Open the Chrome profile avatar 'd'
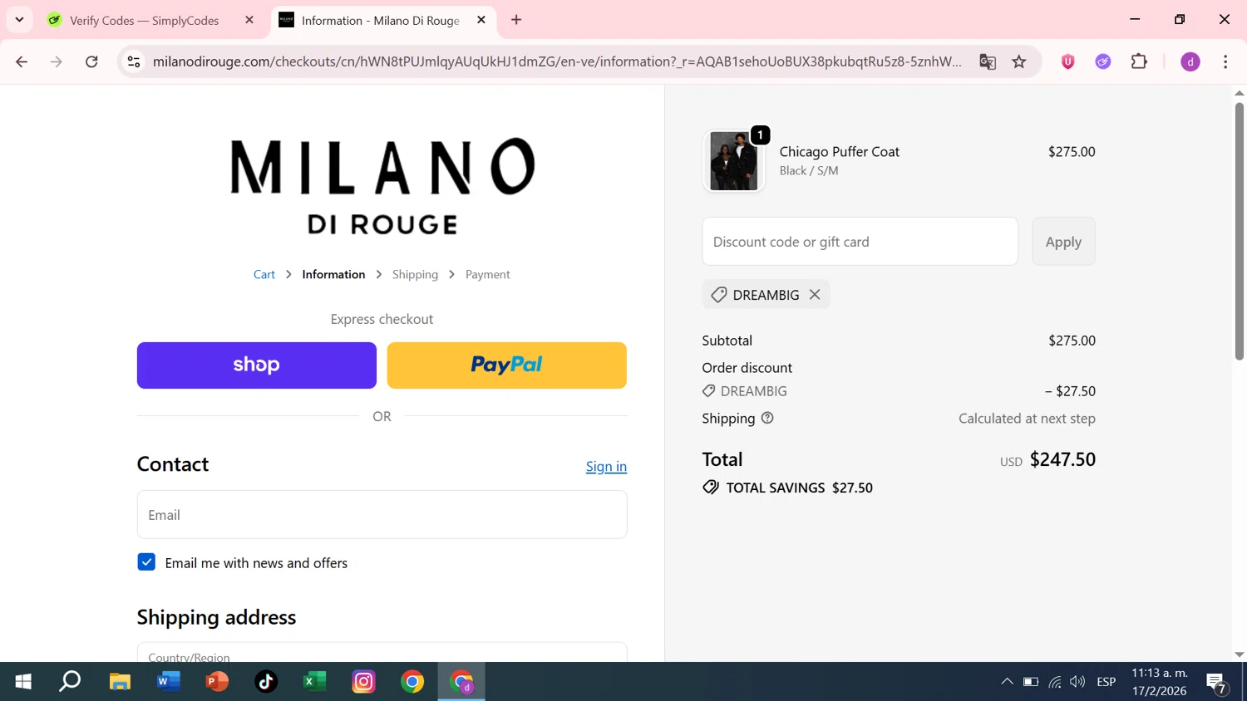 [1190, 61]
